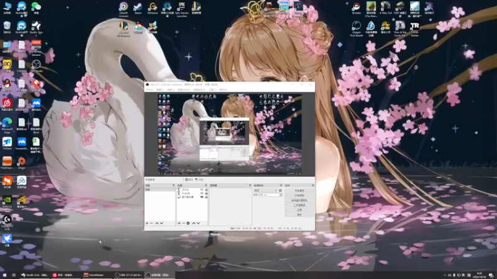Pop out the Sources dock

click(x=206, y=185)
